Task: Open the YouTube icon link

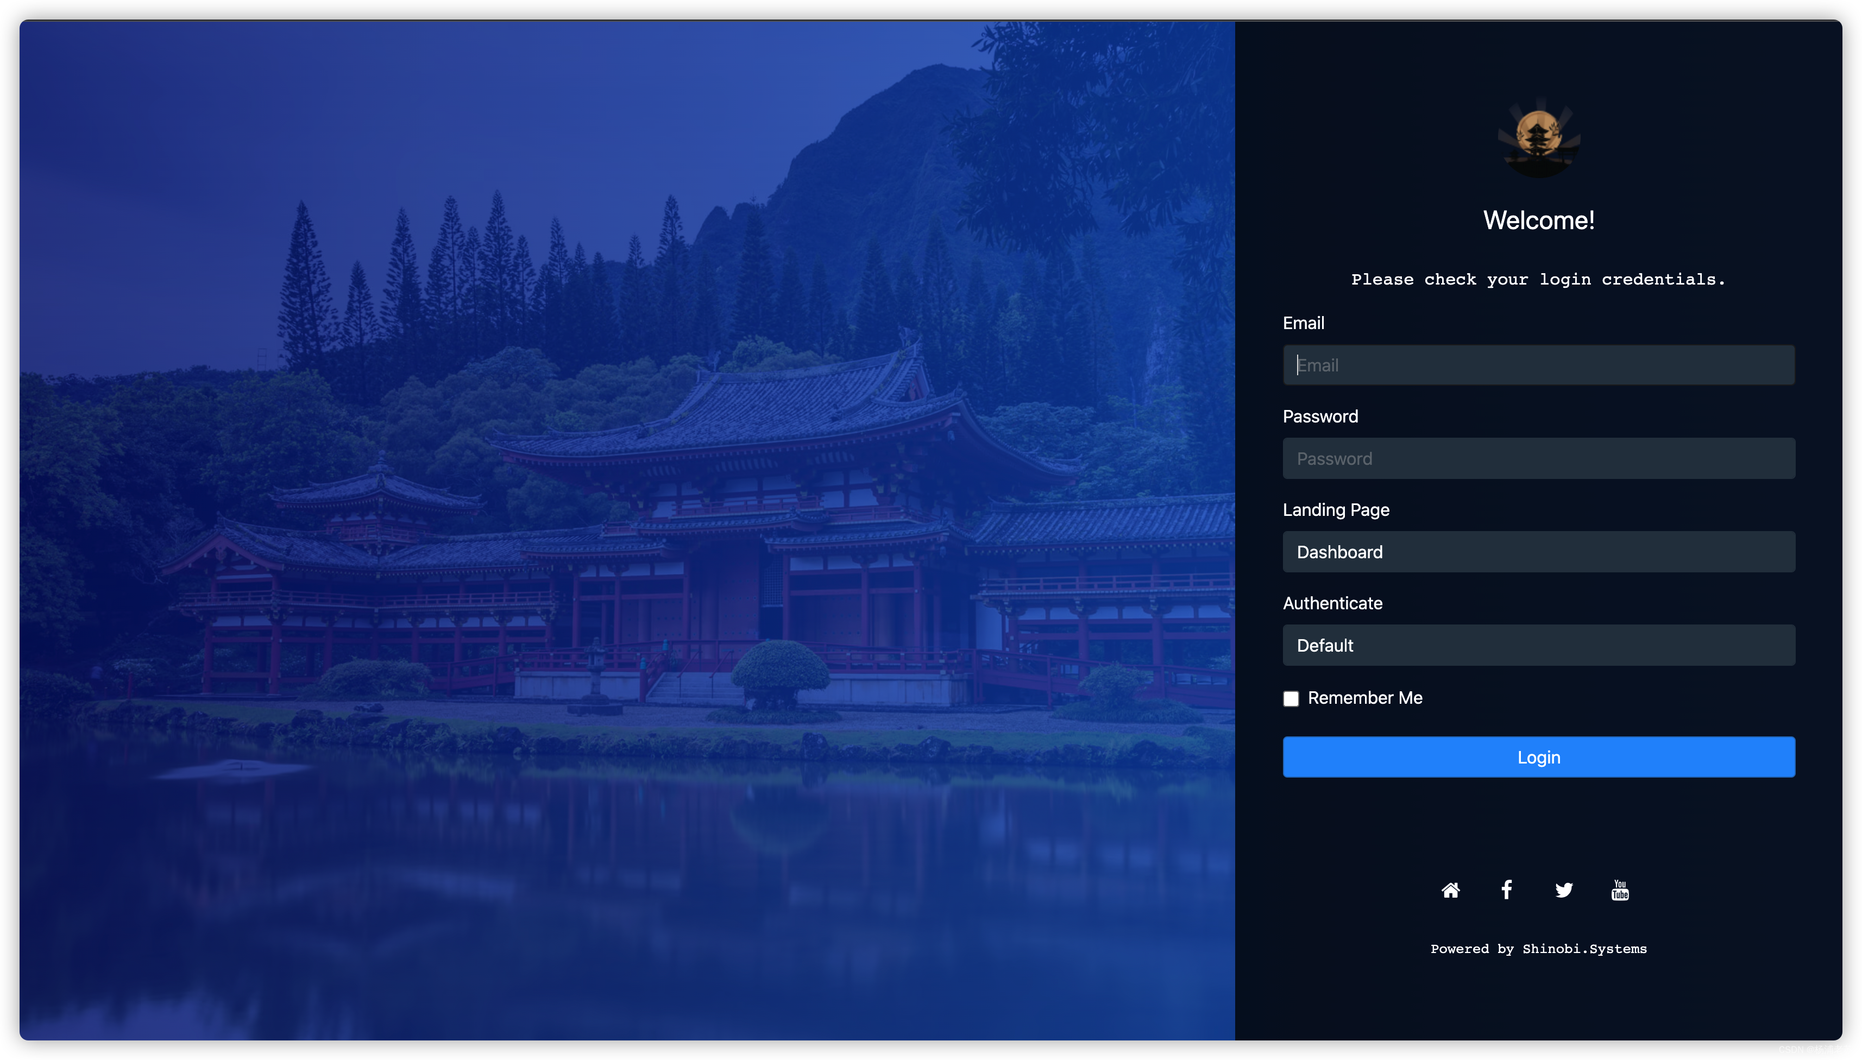Action: (1620, 889)
